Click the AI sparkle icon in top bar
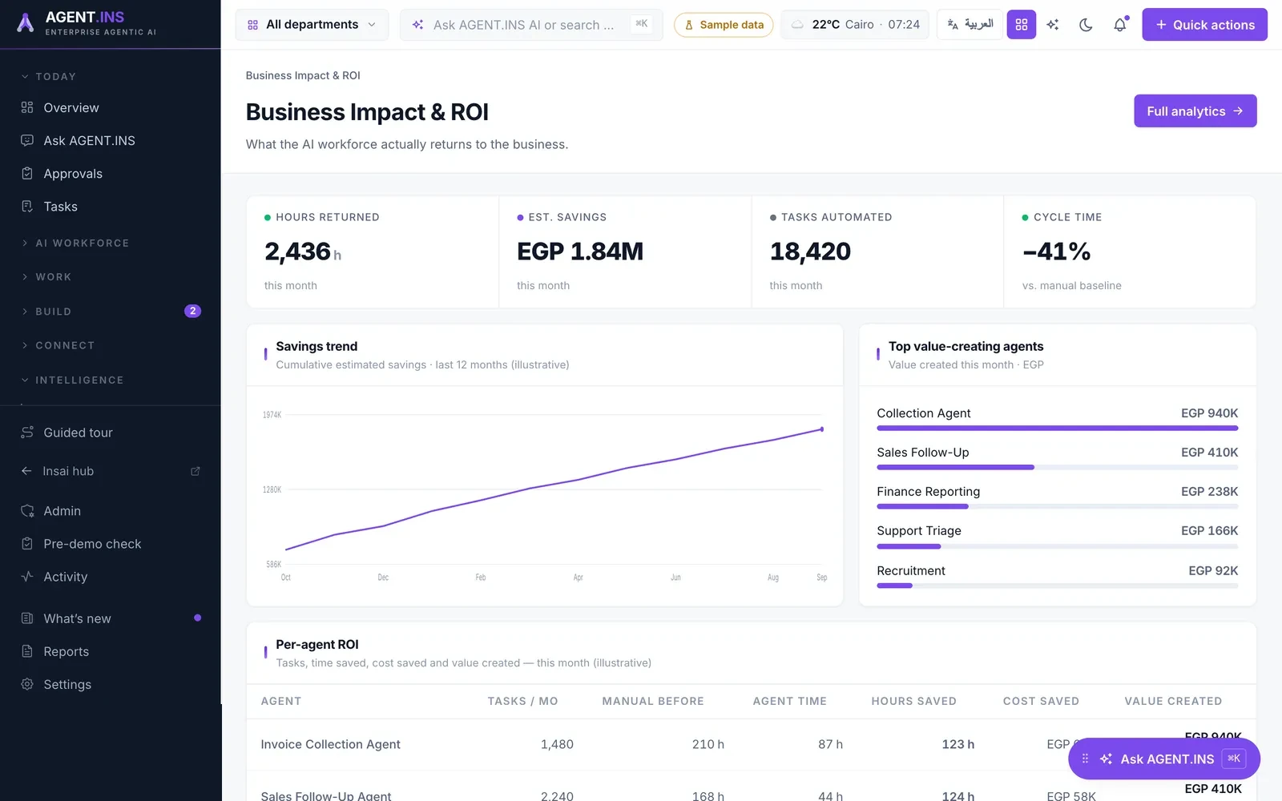Image resolution: width=1282 pixels, height=801 pixels. click(x=1053, y=25)
